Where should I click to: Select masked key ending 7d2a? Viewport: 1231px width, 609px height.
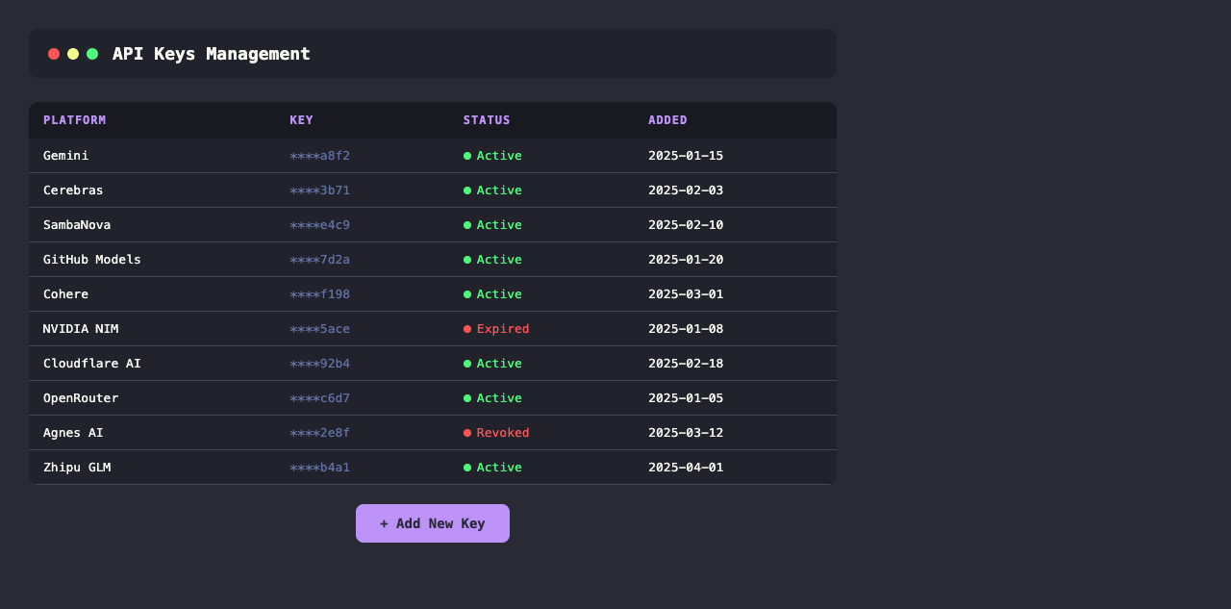320,260
